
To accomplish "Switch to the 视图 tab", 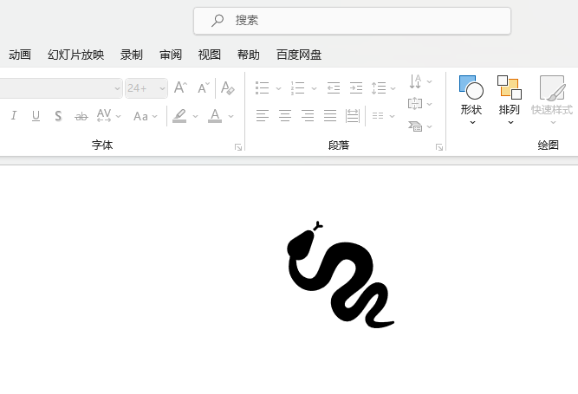I will [210, 55].
